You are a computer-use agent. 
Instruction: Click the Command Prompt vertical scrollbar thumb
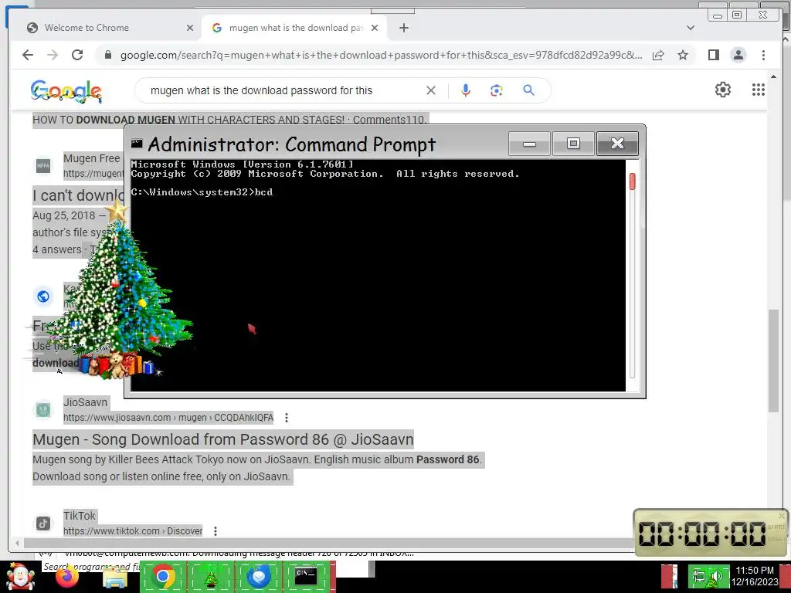tap(632, 181)
